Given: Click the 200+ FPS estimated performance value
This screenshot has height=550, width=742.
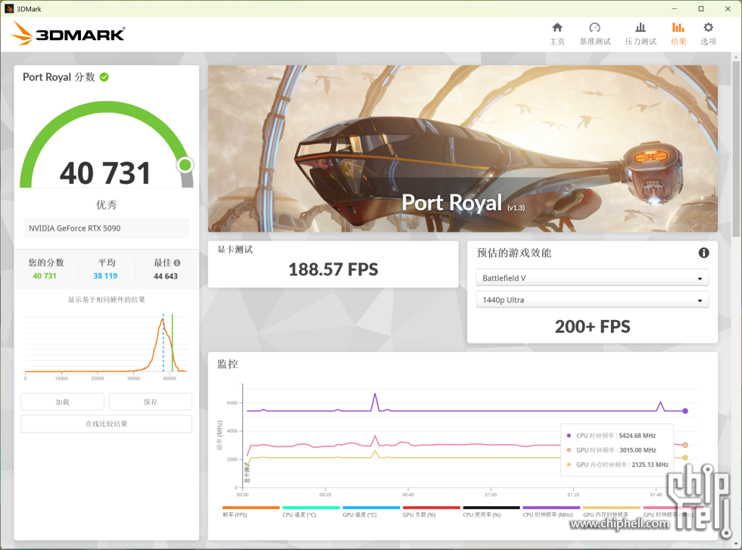Looking at the screenshot, I should coord(592,327).
